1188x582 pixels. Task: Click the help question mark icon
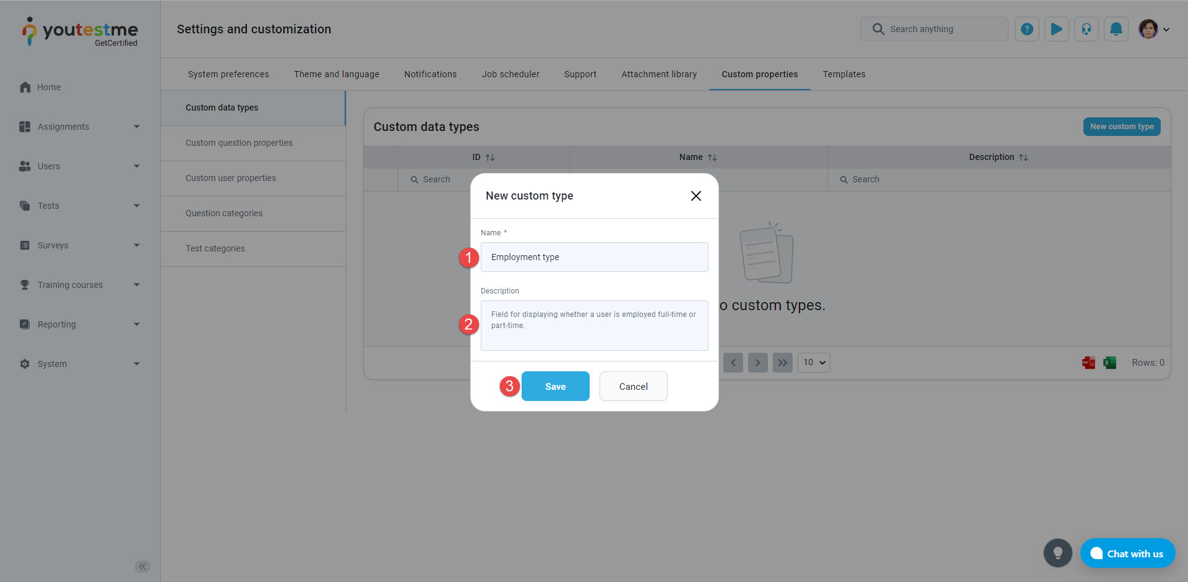coord(1027,29)
